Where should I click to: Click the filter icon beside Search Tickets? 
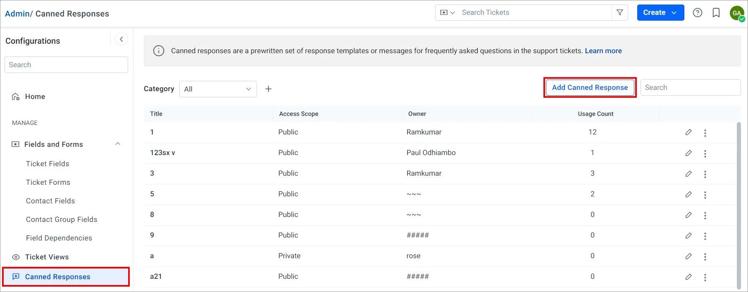click(619, 13)
